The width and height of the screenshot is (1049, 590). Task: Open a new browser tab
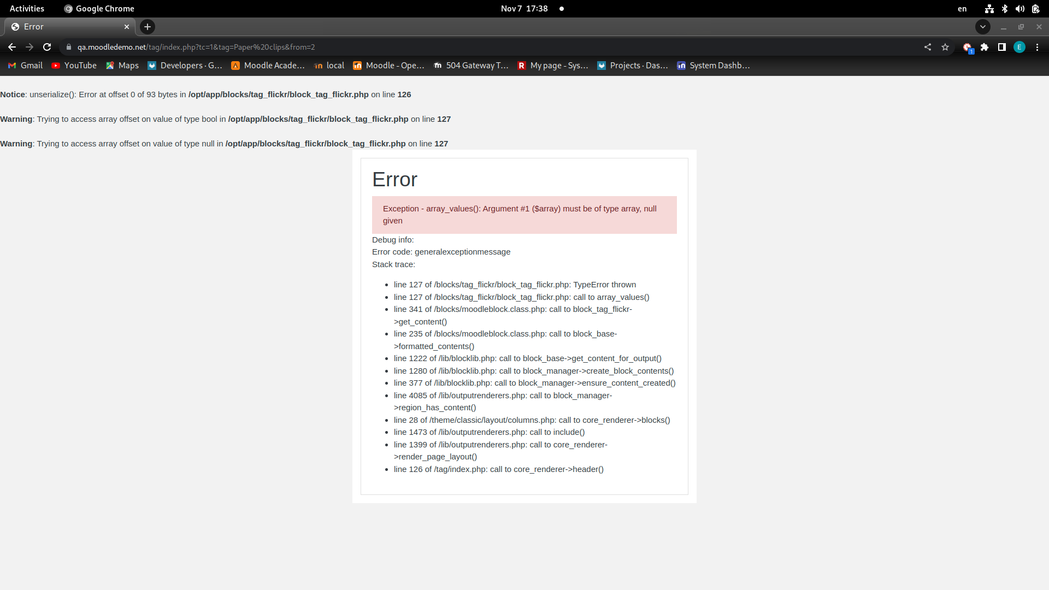coord(148,27)
